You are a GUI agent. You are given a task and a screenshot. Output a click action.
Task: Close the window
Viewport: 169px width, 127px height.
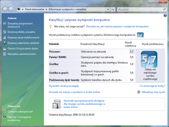163,2
